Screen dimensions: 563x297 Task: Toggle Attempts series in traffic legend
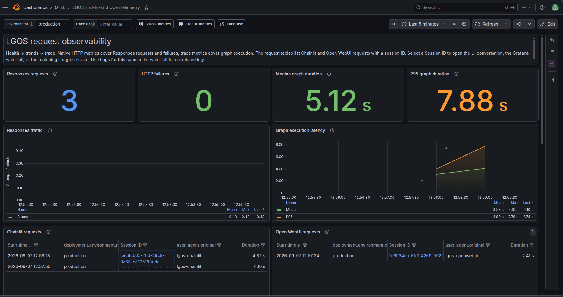(25, 217)
